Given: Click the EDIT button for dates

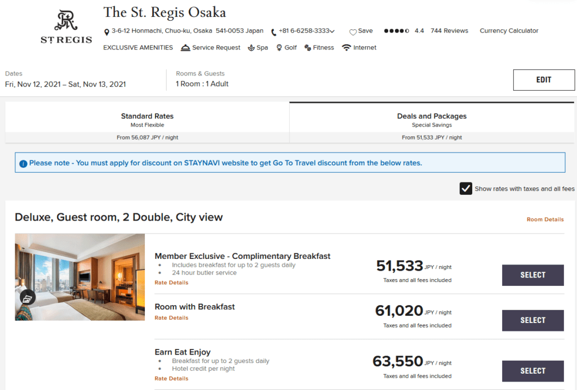Looking at the screenshot, I should (543, 79).
